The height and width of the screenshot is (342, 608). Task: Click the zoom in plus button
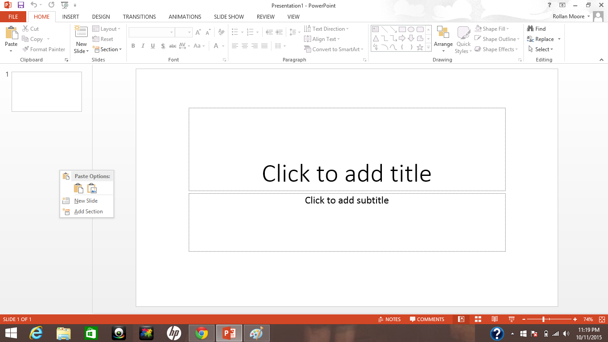coord(575,319)
